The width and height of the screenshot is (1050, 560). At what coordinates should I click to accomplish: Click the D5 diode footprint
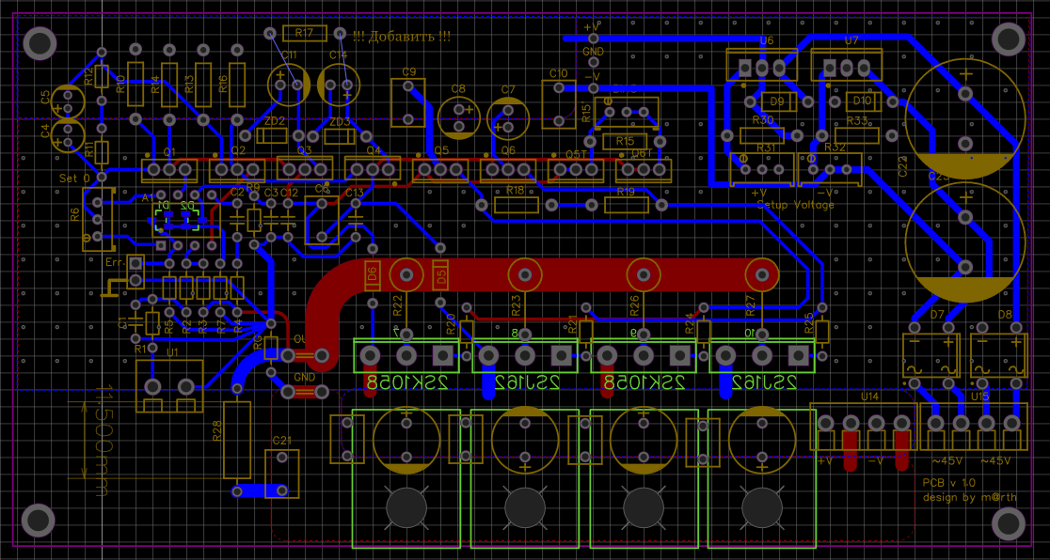click(440, 275)
